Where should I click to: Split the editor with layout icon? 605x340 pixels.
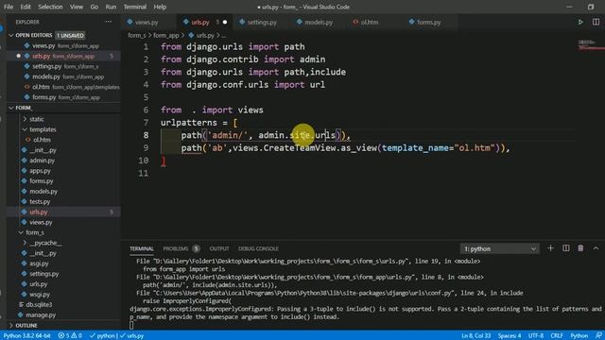click(x=596, y=22)
